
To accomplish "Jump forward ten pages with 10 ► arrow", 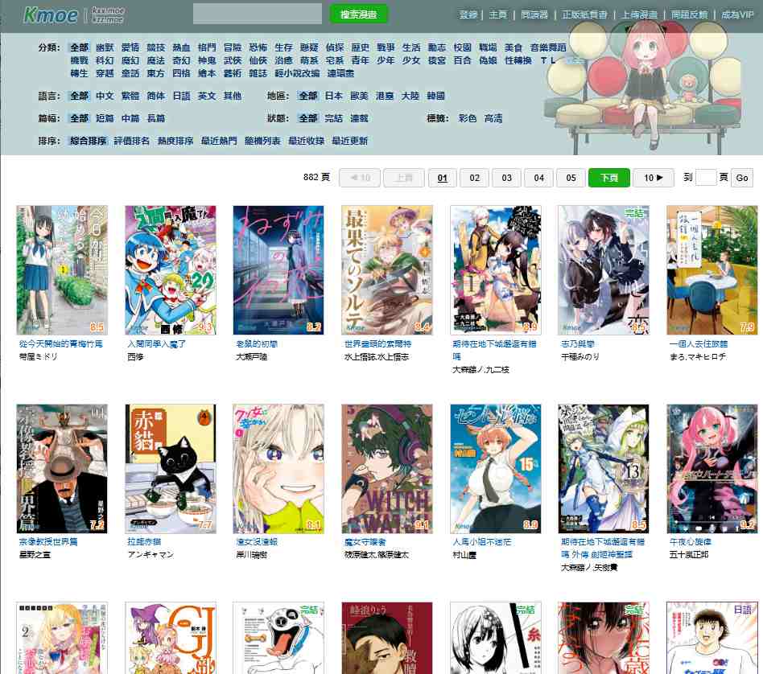I will (653, 178).
